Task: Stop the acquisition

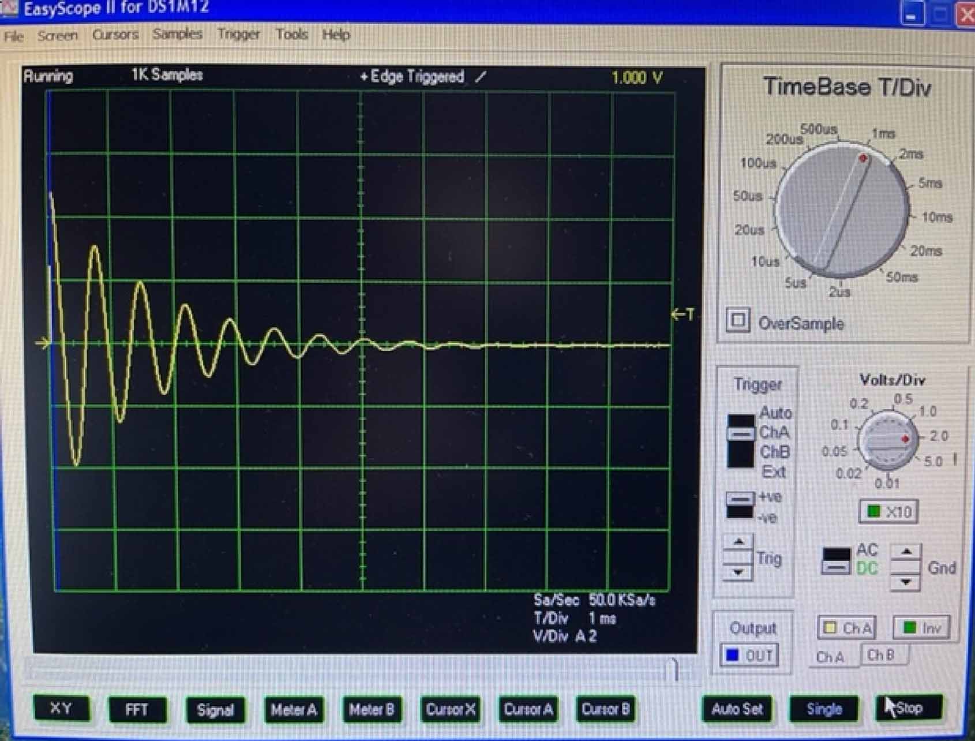Action: 909,708
